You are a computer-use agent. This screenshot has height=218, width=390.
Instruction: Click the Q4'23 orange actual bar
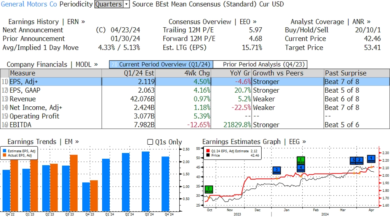[94, 196]
